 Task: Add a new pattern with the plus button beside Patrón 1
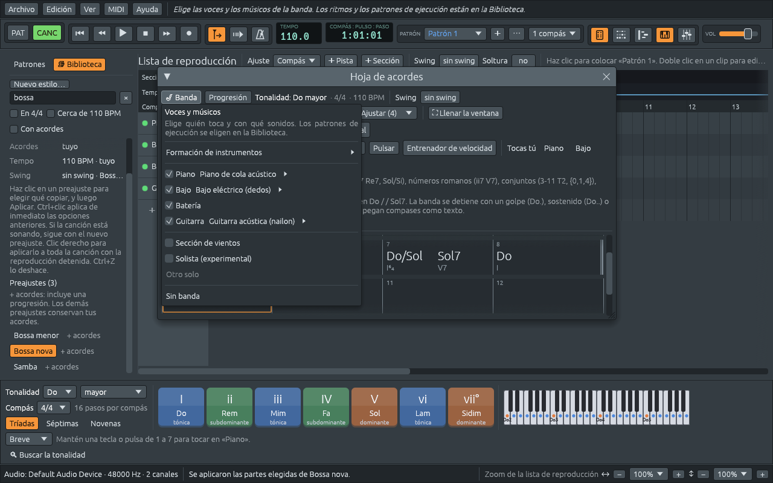tap(498, 34)
